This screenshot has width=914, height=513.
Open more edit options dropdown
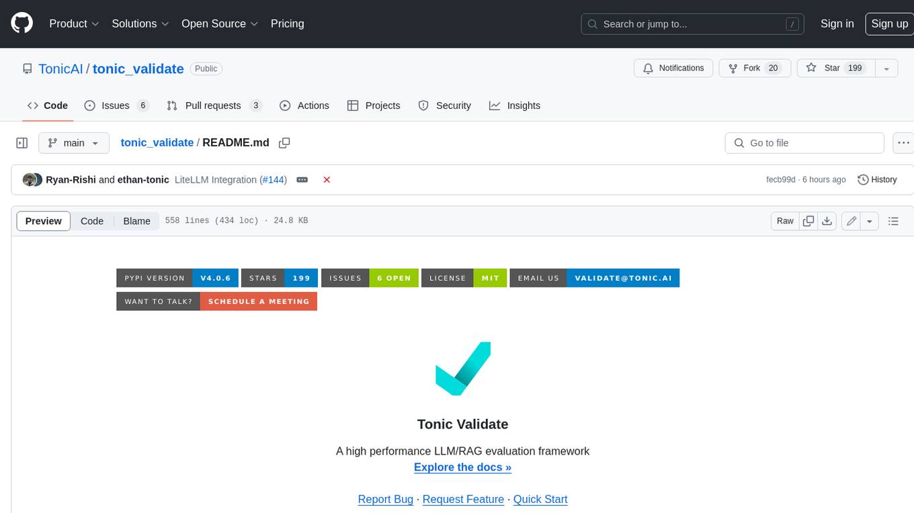coord(870,221)
